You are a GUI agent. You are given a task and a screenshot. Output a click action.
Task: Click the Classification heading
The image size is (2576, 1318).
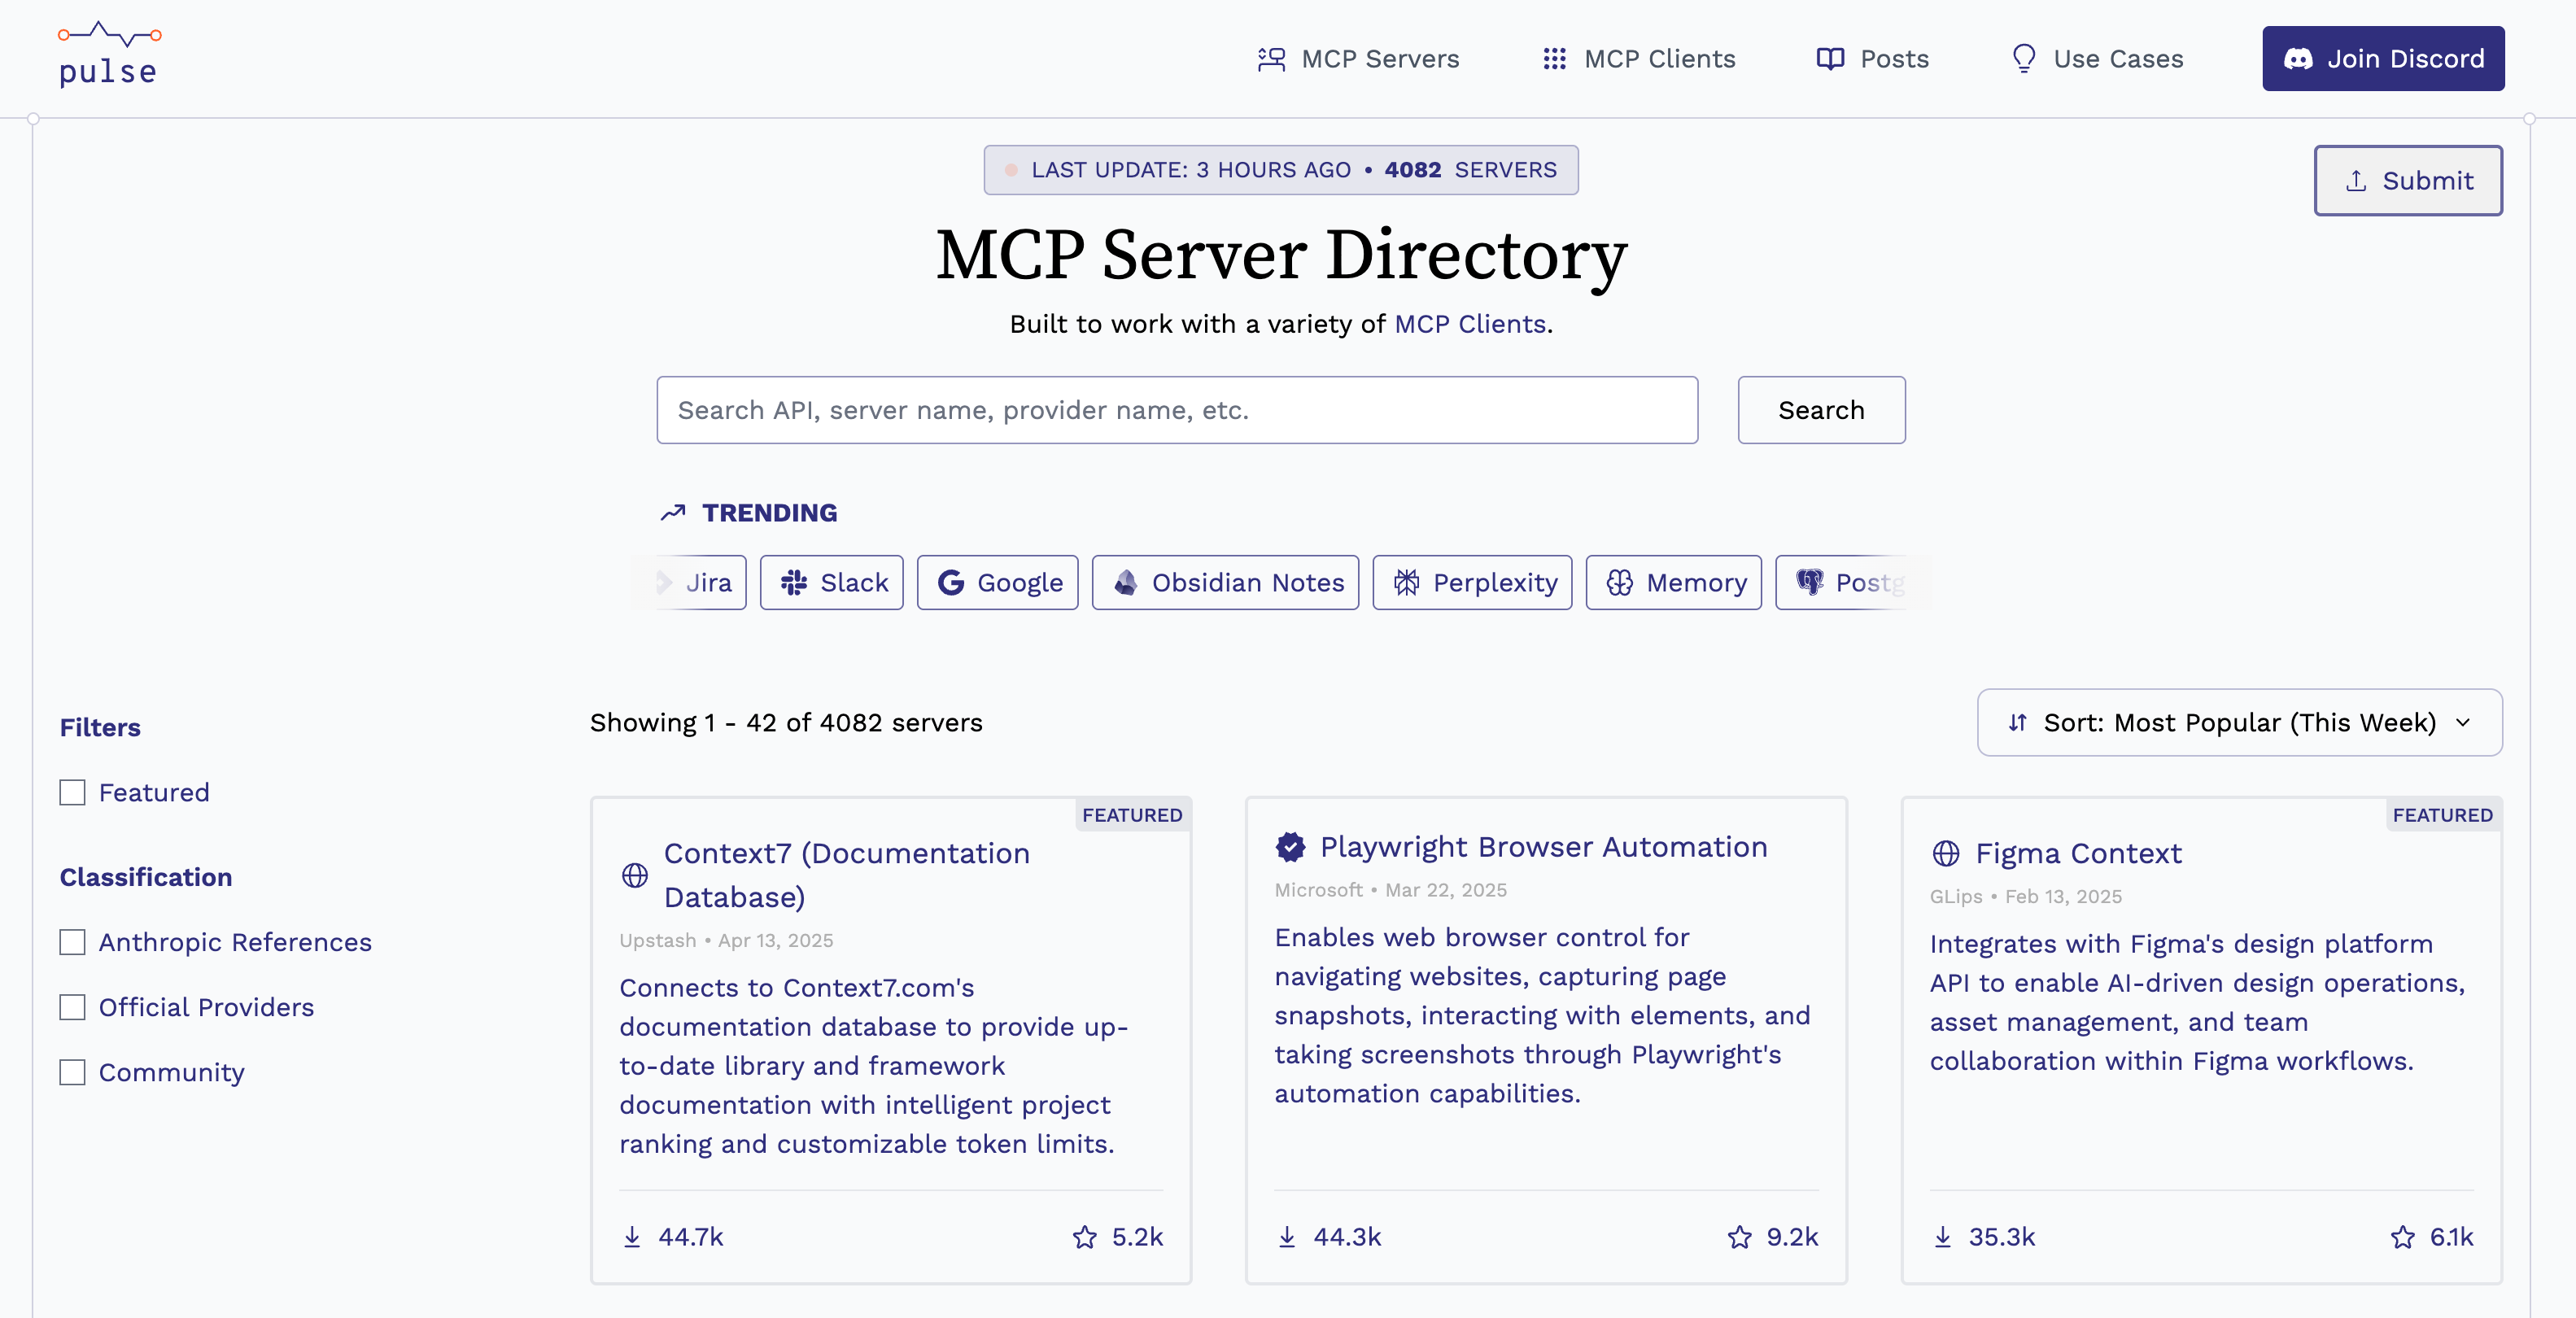click(146, 877)
